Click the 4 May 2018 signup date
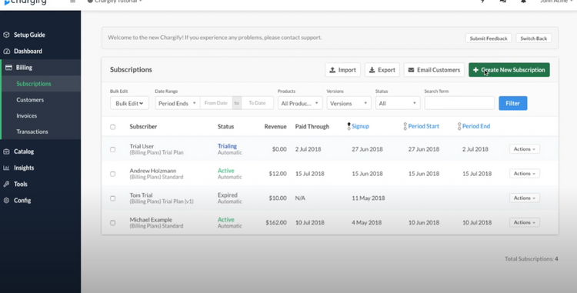The width and height of the screenshot is (577, 293). (x=366, y=222)
